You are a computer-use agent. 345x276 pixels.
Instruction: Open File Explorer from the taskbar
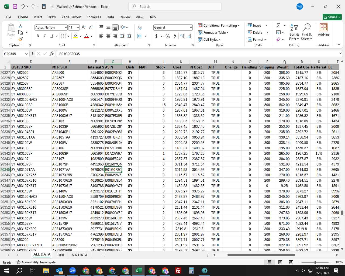(x=46, y=271)
